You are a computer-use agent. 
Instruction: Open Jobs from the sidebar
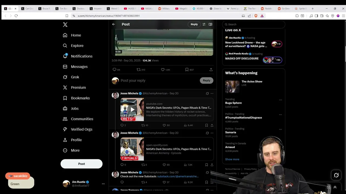tap(71, 109)
